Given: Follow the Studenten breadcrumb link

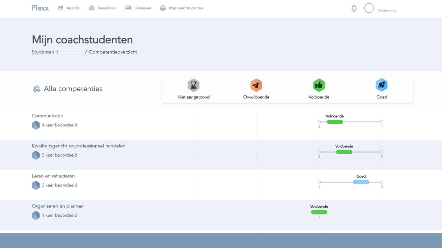Looking at the screenshot, I should pos(43,52).
